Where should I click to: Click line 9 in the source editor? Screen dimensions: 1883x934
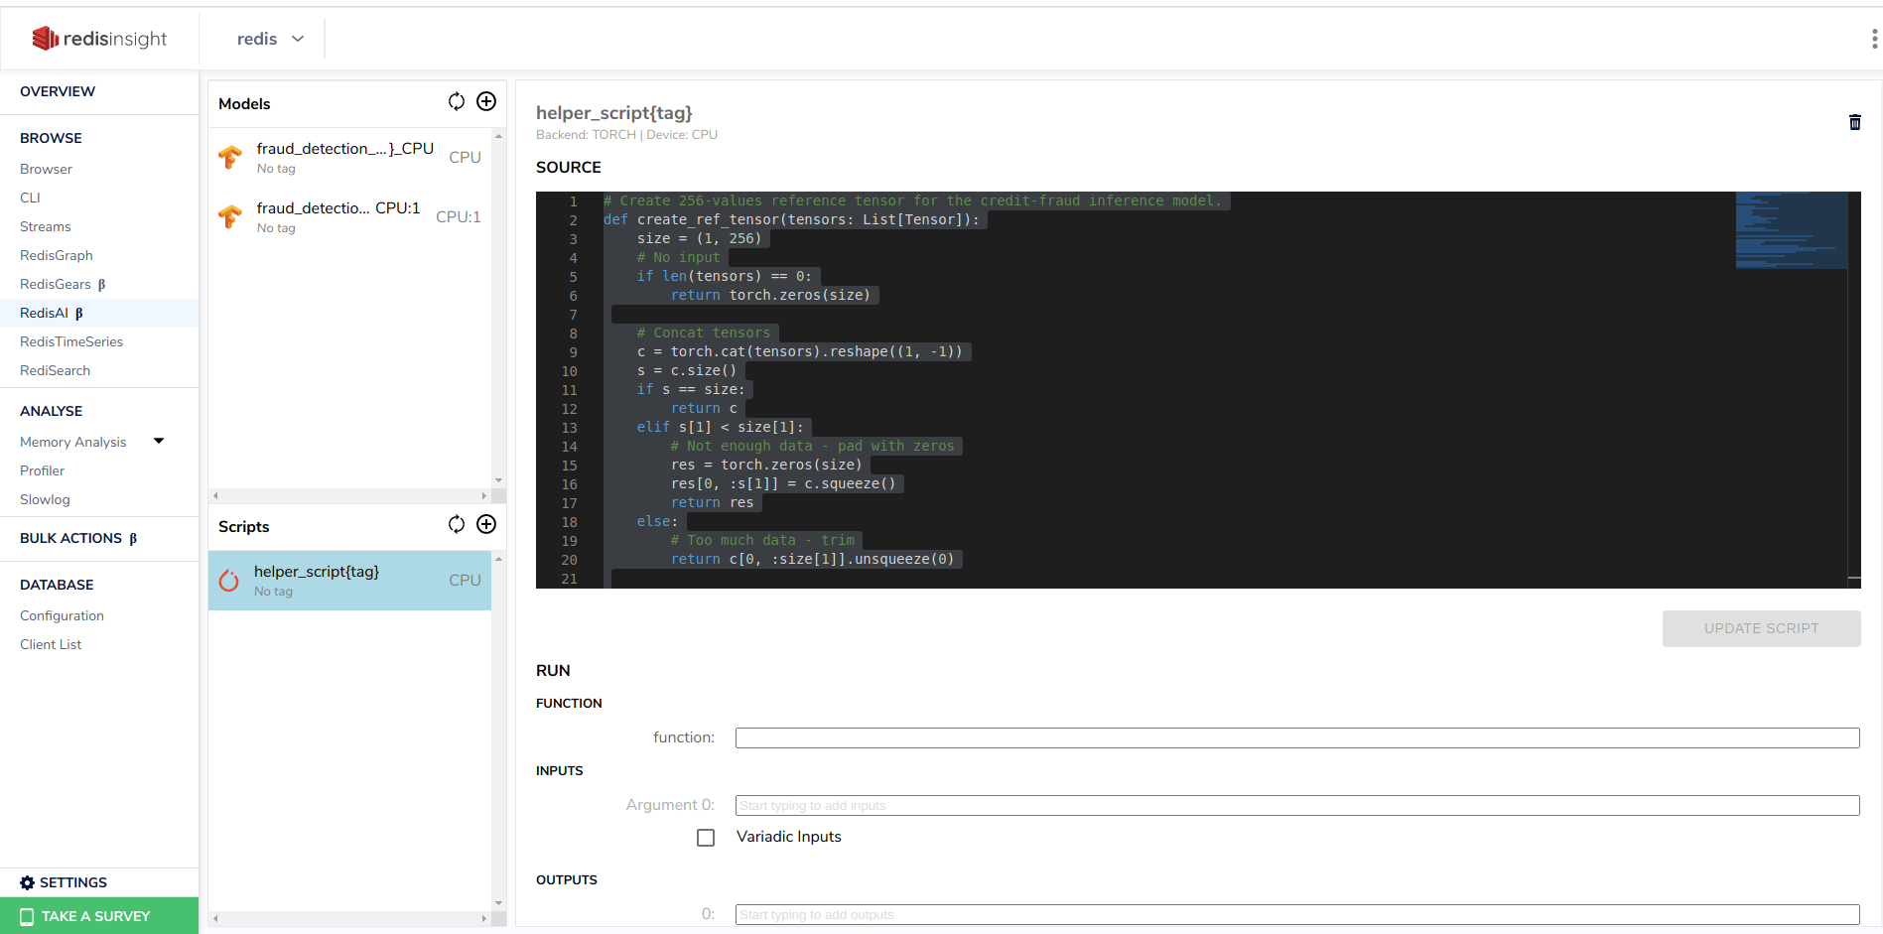coord(799,351)
